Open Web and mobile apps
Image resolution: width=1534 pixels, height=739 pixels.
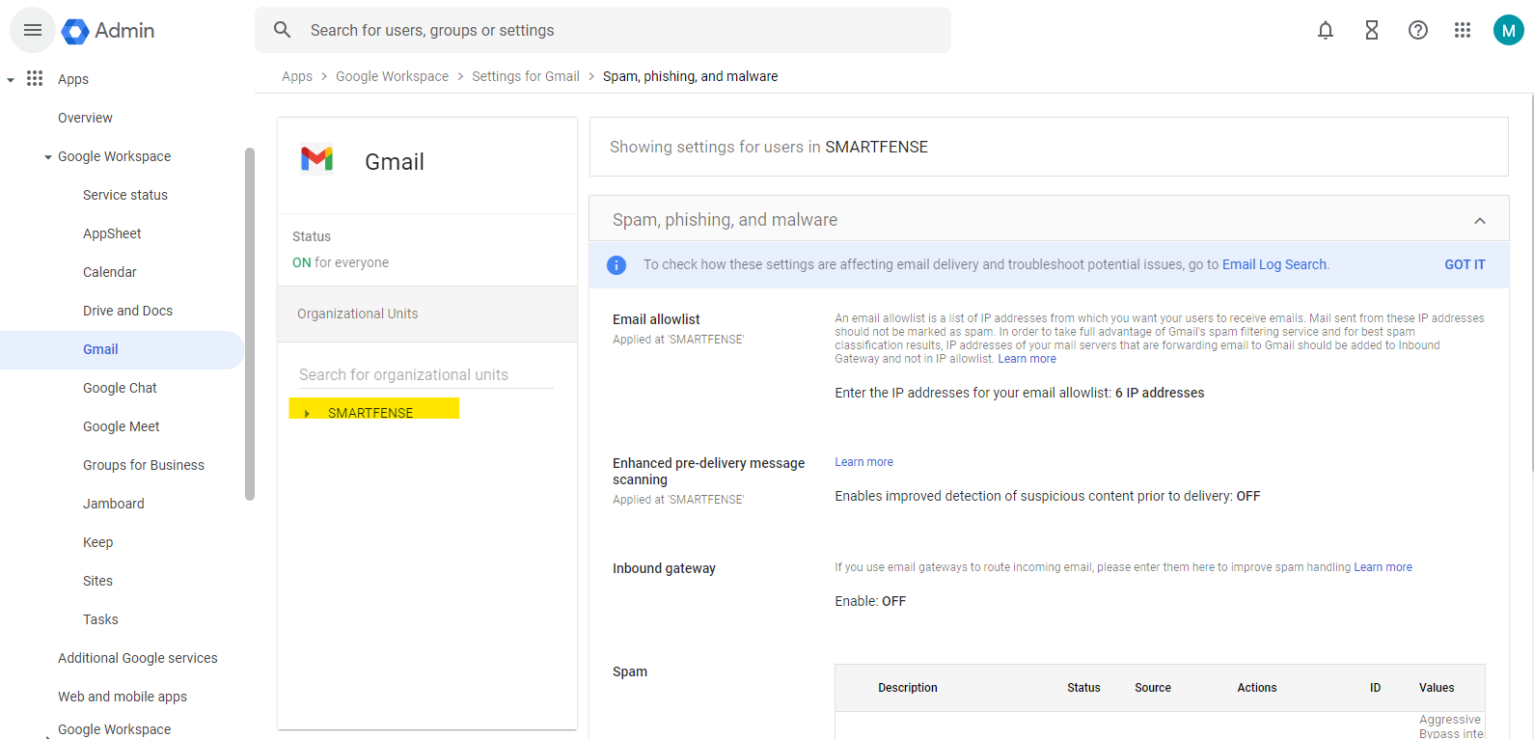tap(123, 697)
